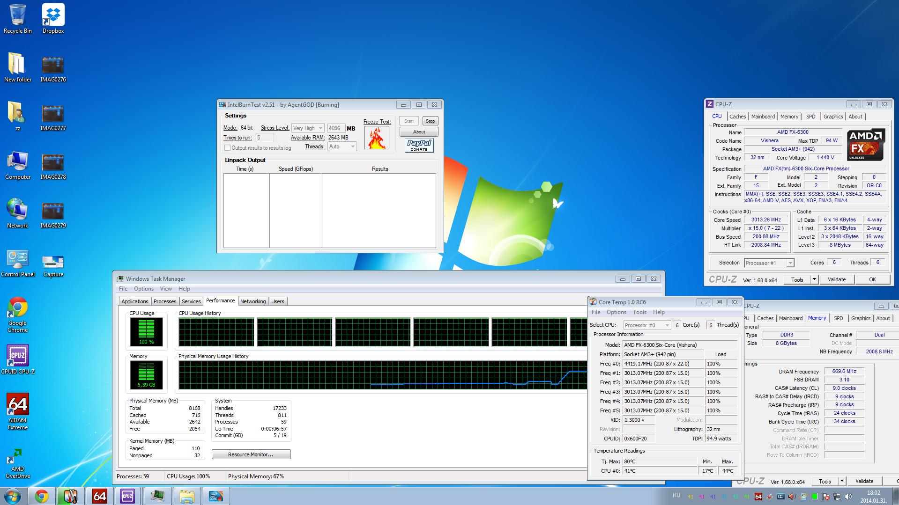Open the Windows Start menu
This screenshot has width=899, height=505.
13,496
